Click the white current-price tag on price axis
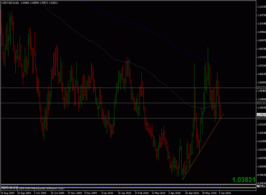This screenshot has height=195, width=266. point(261,115)
